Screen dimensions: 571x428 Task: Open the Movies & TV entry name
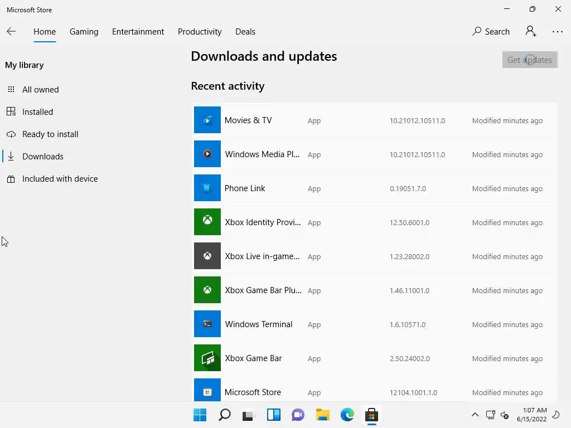248,120
